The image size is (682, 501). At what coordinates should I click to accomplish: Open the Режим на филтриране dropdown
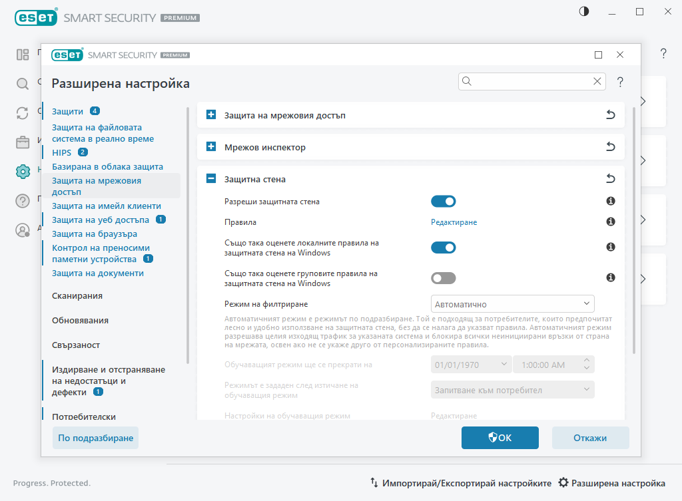[x=512, y=303]
